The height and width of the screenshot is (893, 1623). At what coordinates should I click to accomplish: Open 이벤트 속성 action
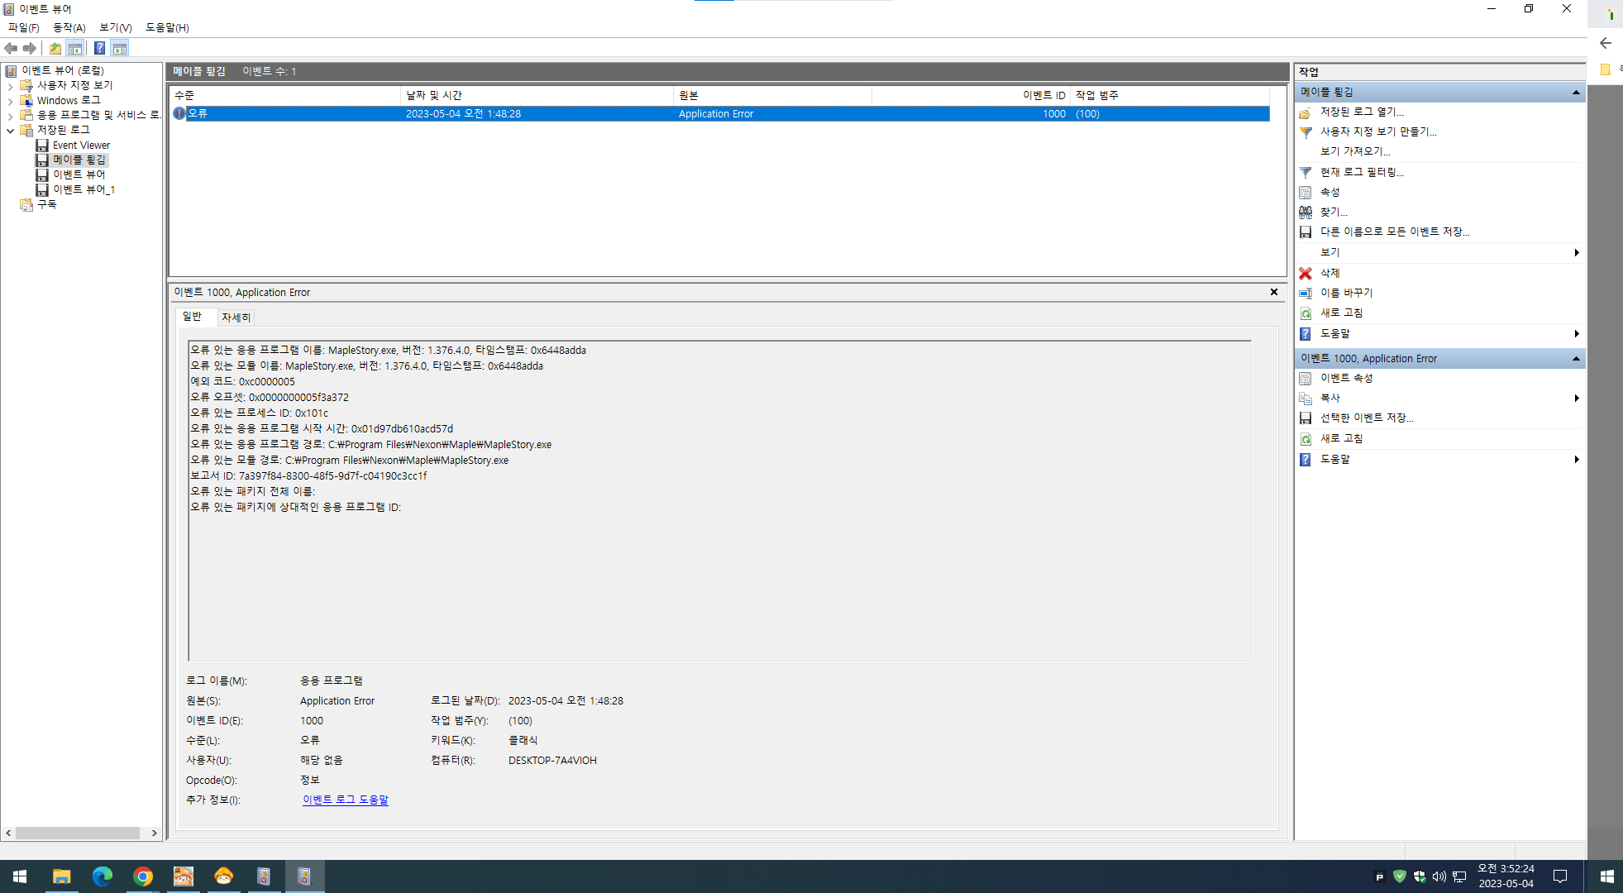(1346, 378)
